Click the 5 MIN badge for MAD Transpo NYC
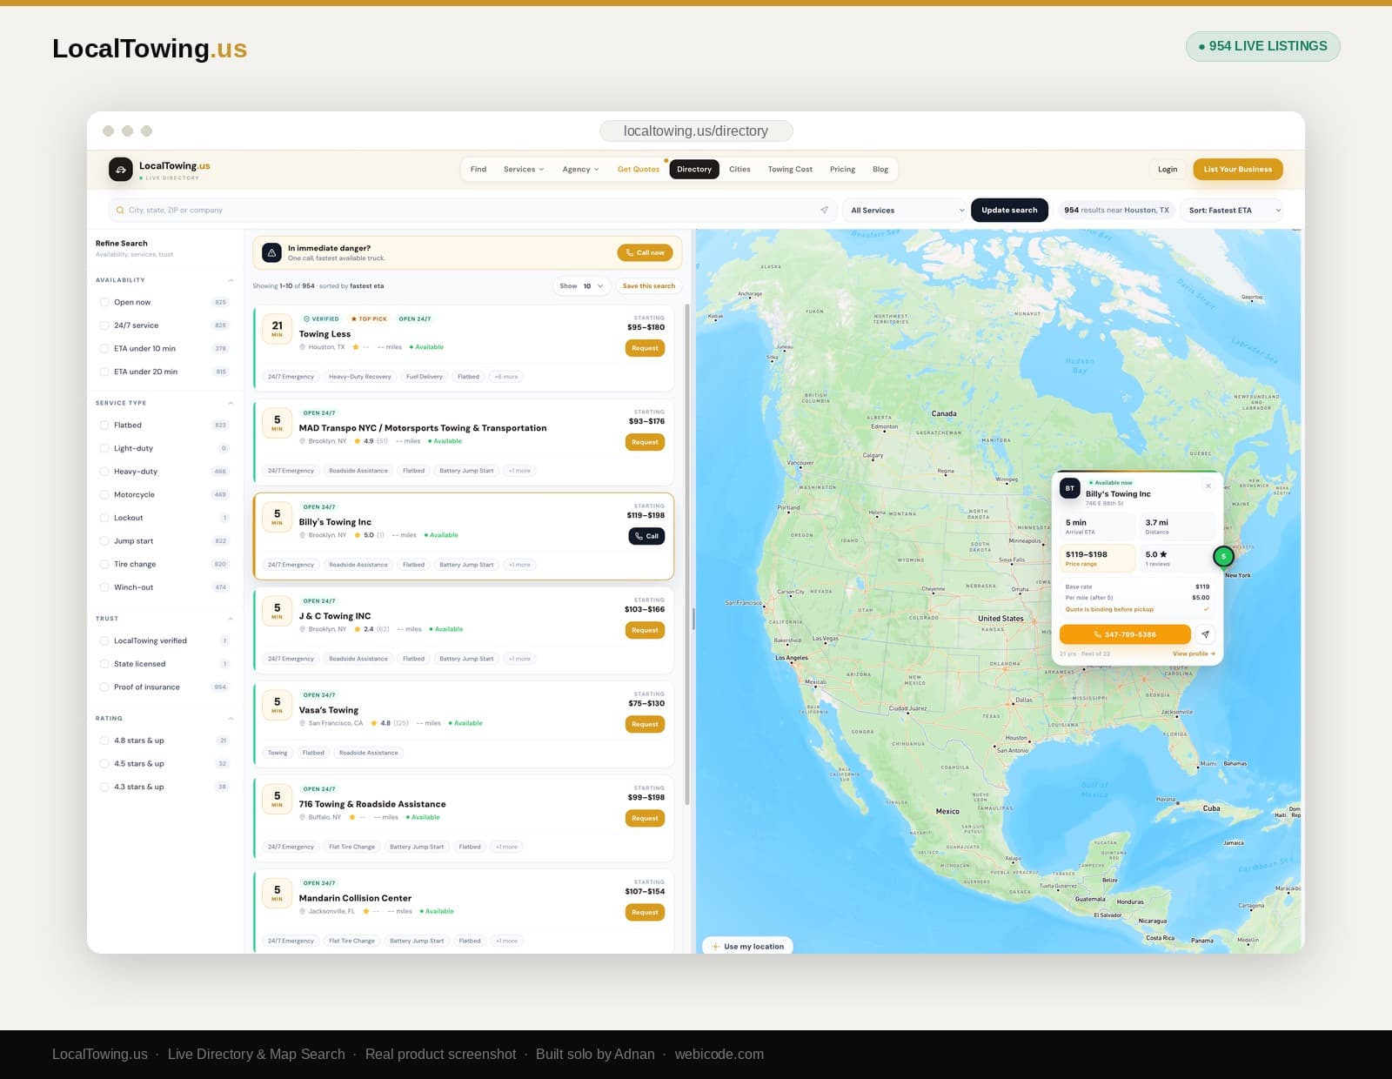Screen dimensions: 1392x1079 277,422
